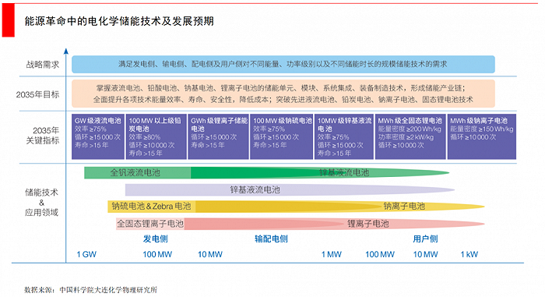545x297 pixels.
Task: Select the 100 MW以上级铅炭电池 box
Action: pos(156,136)
